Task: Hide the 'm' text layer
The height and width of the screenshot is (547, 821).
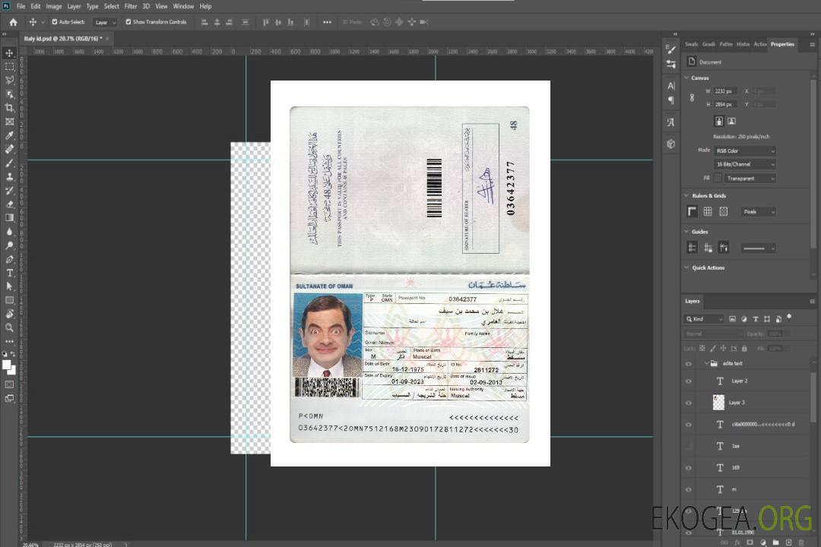Action: 689,490
